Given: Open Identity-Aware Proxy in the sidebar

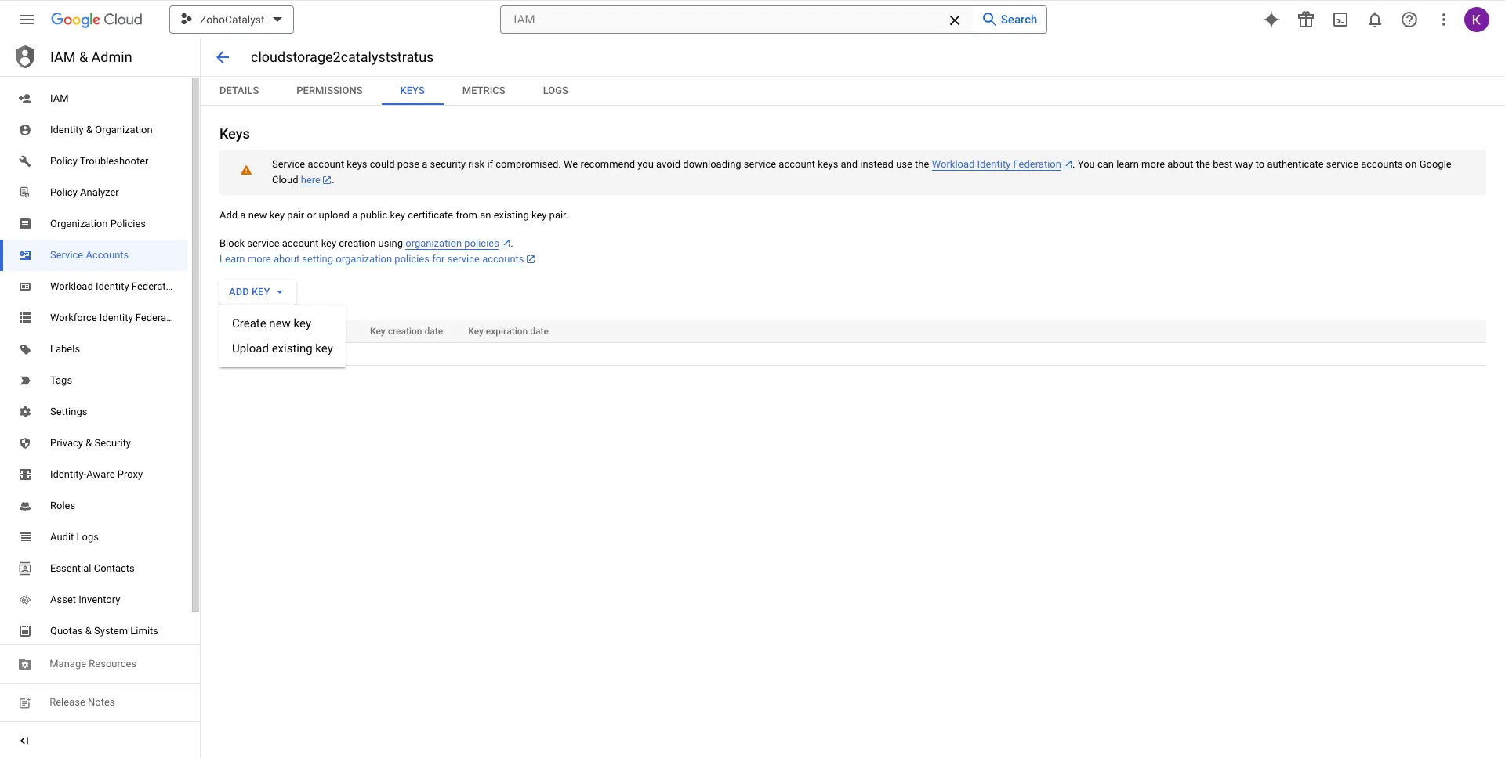Looking at the screenshot, I should [x=95, y=475].
